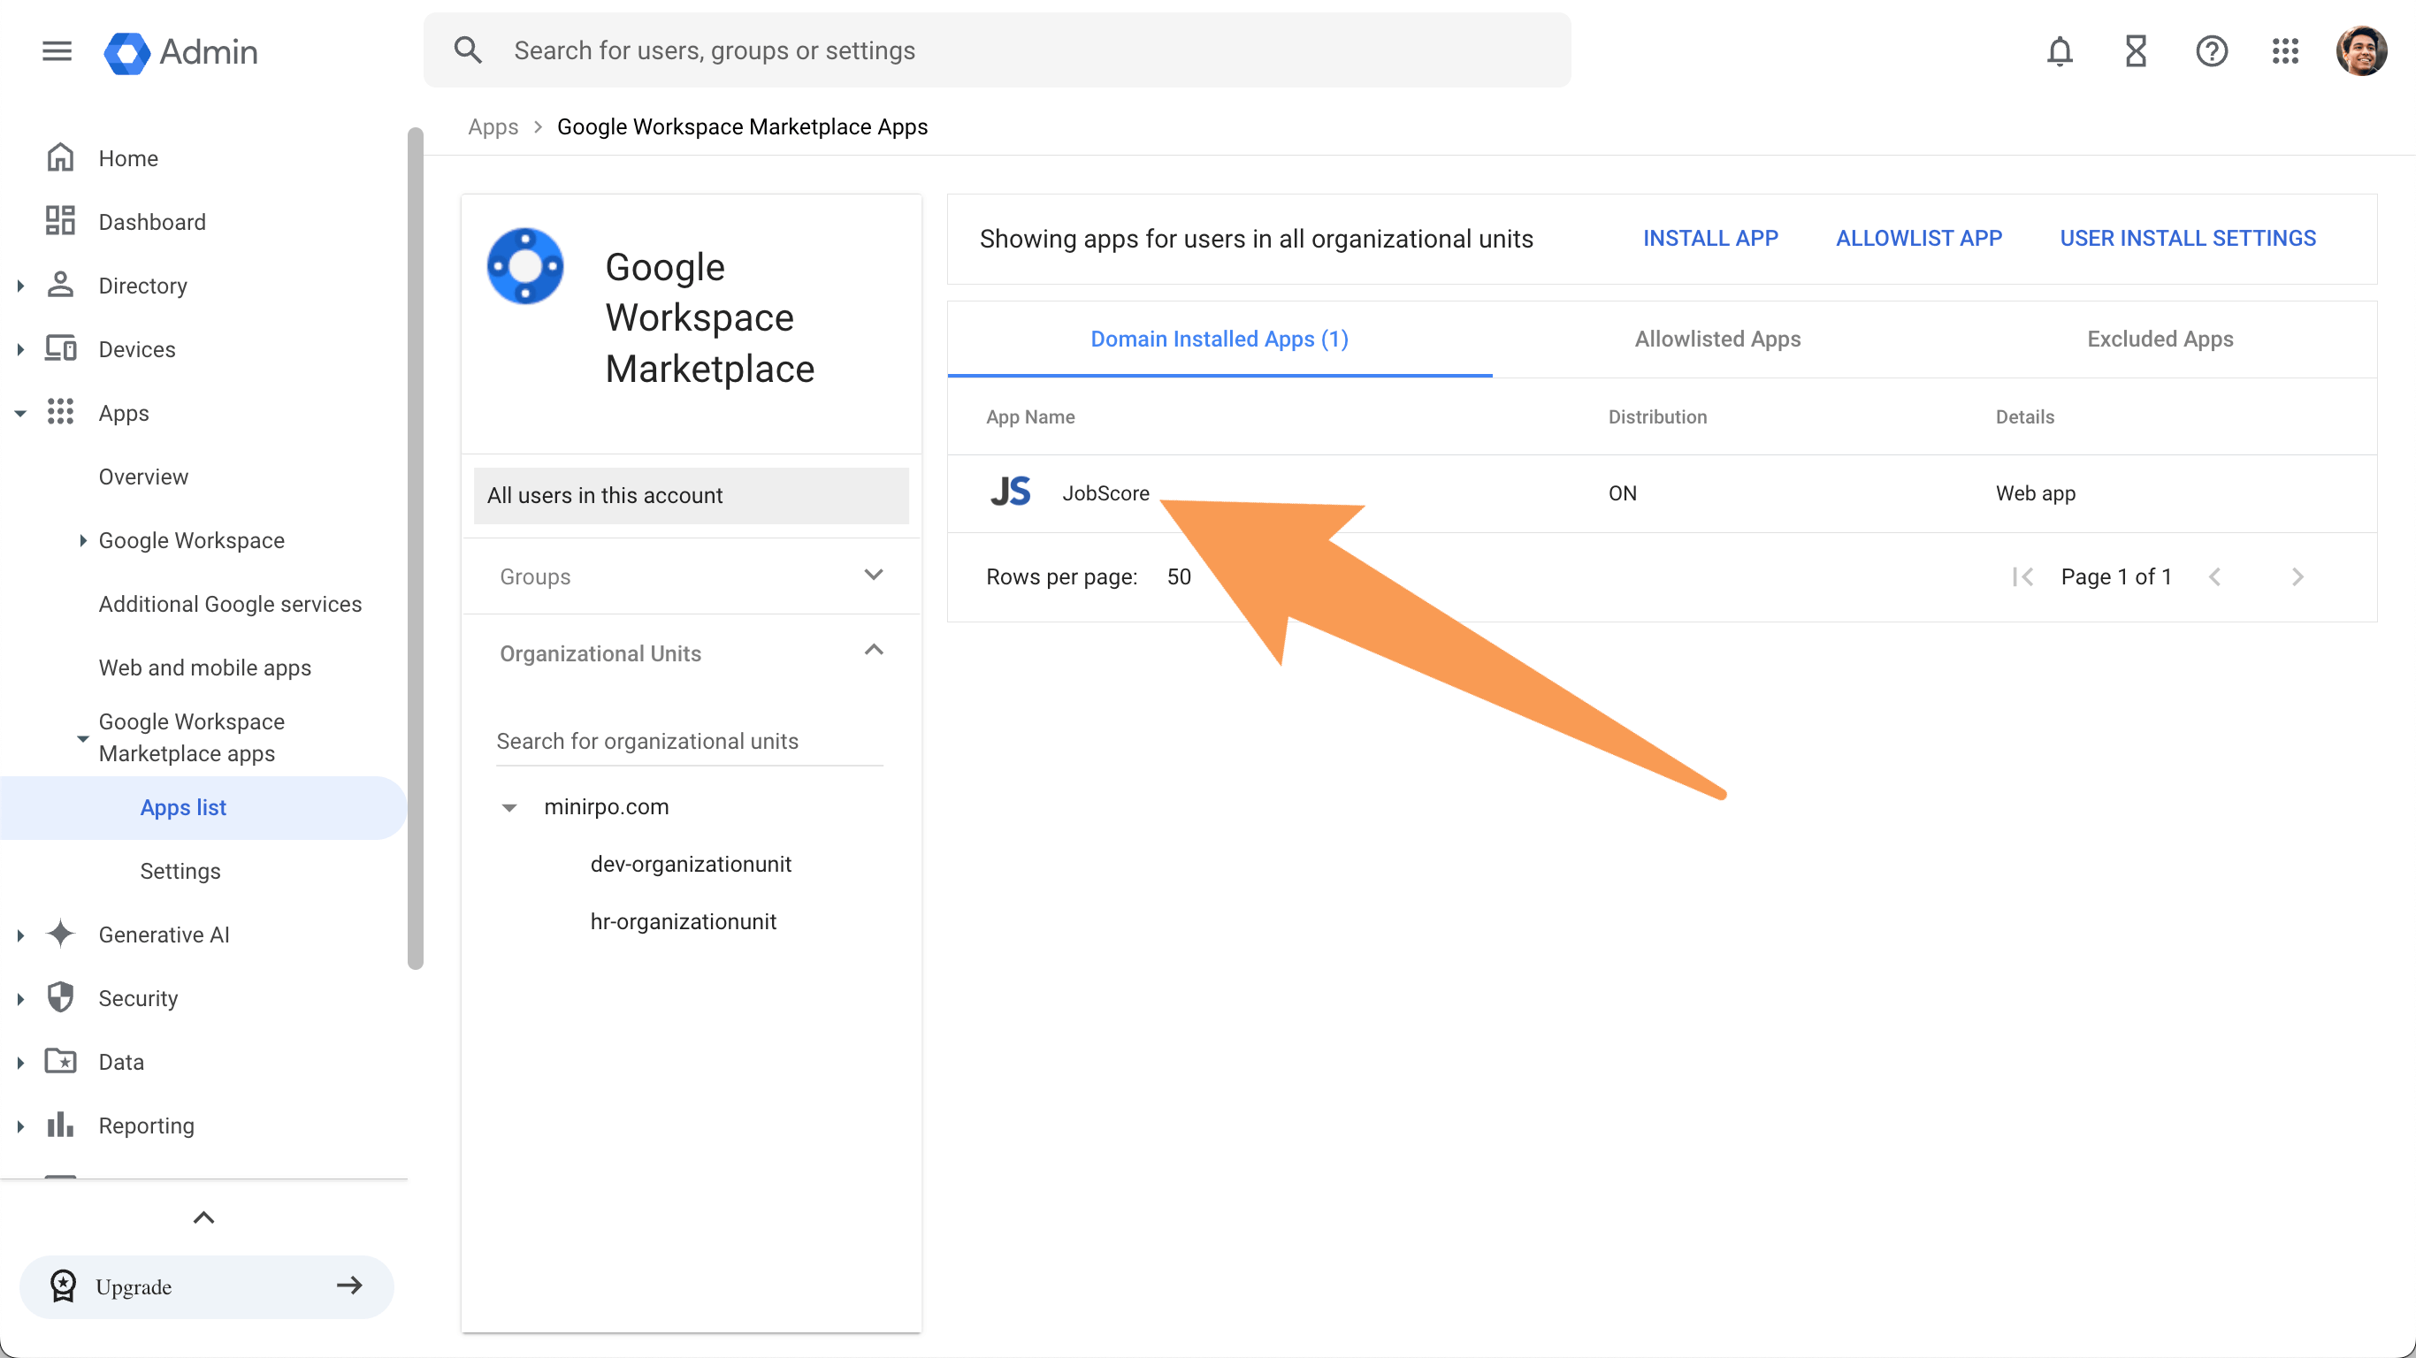Open the user account avatar
This screenshot has height=1358, width=2416.
[x=2360, y=50]
